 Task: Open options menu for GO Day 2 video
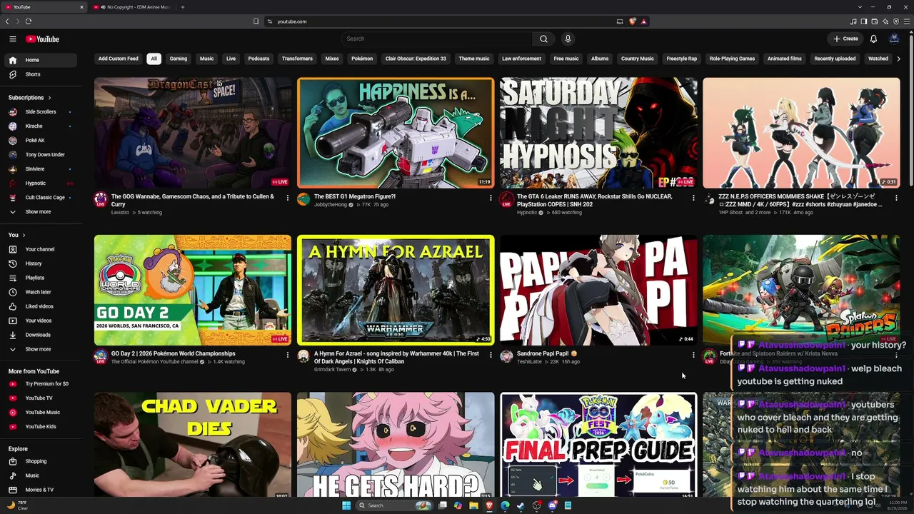(x=288, y=355)
